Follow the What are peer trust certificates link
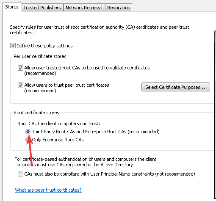 pos(48,190)
